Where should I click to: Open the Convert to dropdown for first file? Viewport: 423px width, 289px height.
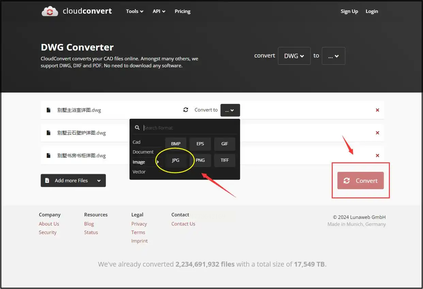230,110
